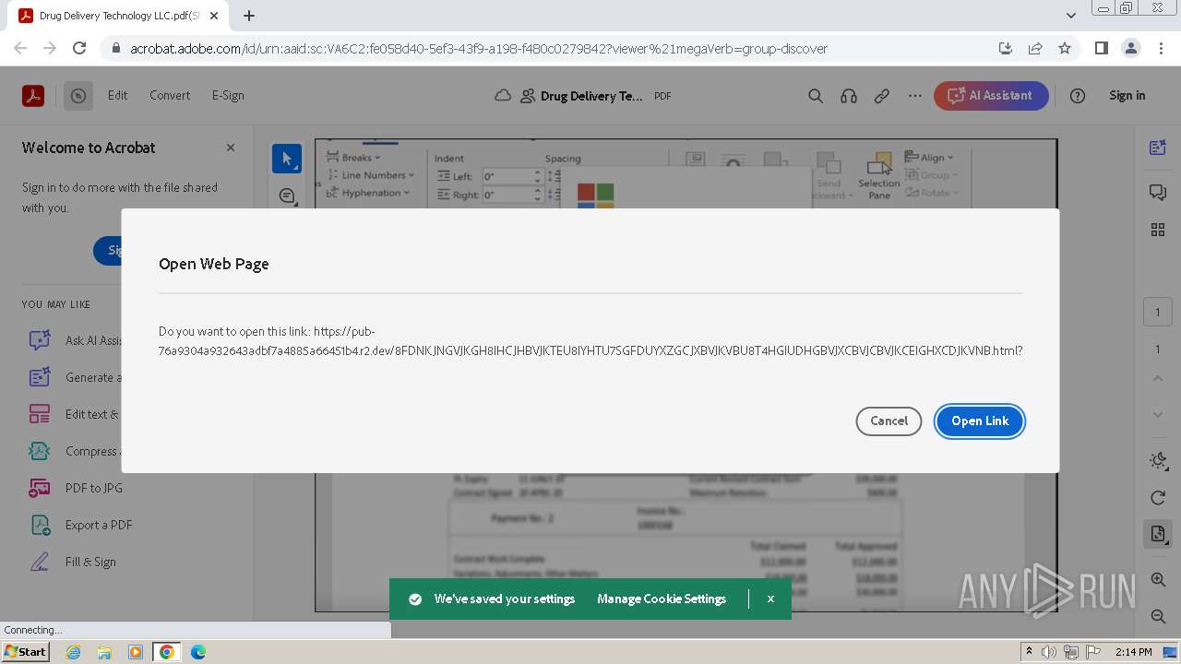Open the Chrome profile icon
Screen dimensions: 1181x664
[x=1130, y=48]
